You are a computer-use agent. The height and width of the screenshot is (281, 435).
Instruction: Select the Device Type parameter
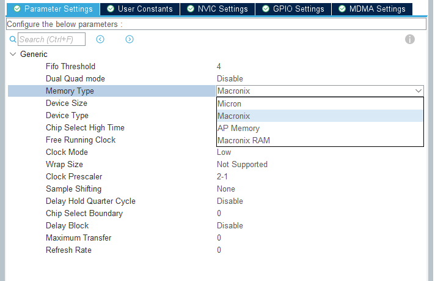pos(67,115)
